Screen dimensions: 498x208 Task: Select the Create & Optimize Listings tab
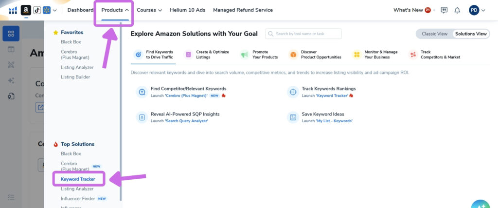[206, 55]
